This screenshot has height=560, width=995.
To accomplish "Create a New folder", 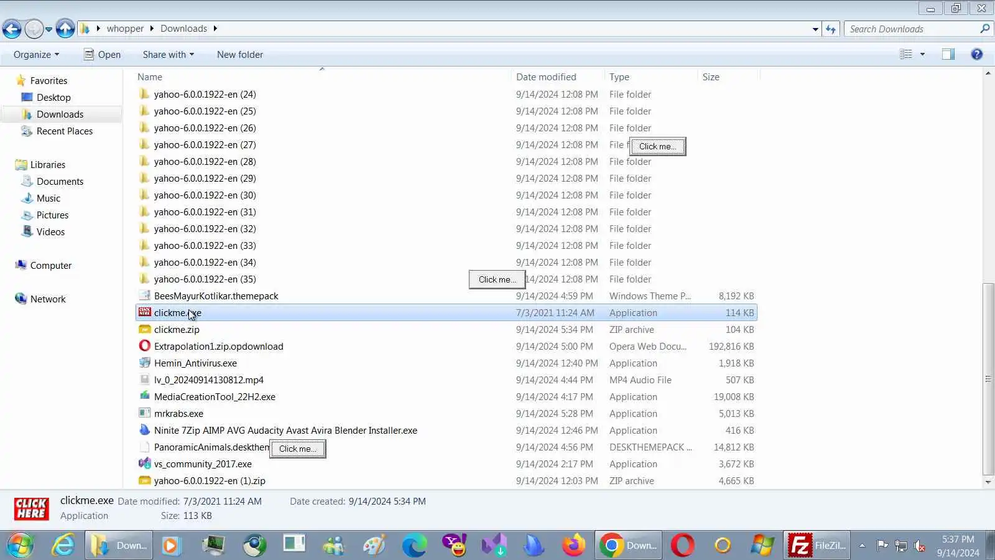I will coord(240,54).
